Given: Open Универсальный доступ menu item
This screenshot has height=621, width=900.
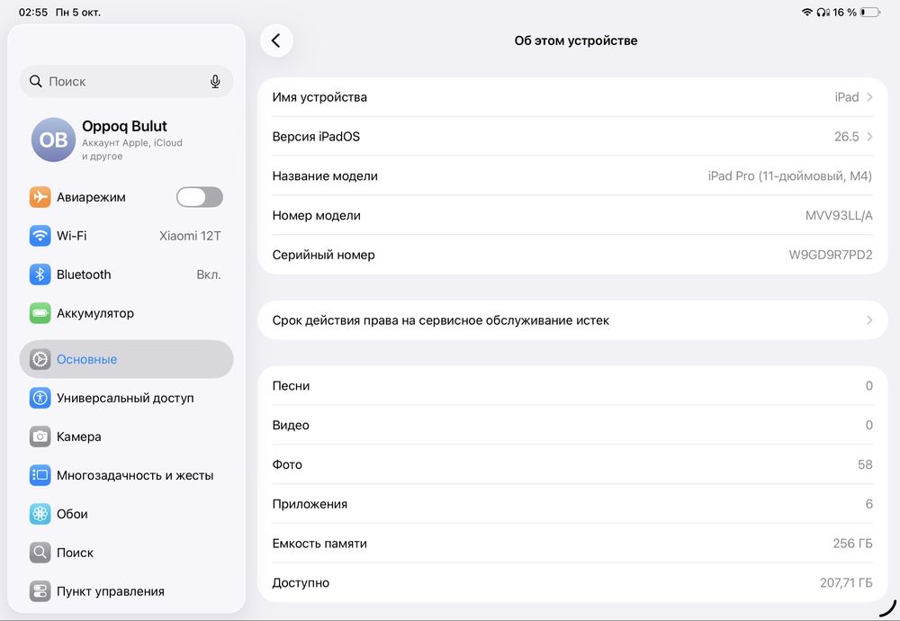Looking at the screenshot, I should tap(126, 398).
